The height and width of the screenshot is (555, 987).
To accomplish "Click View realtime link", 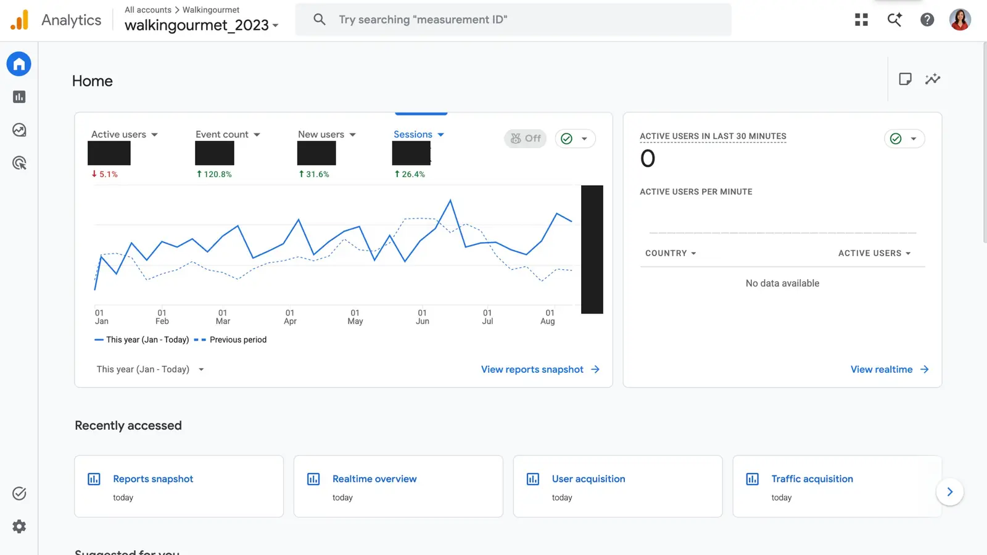I will 890,369.
